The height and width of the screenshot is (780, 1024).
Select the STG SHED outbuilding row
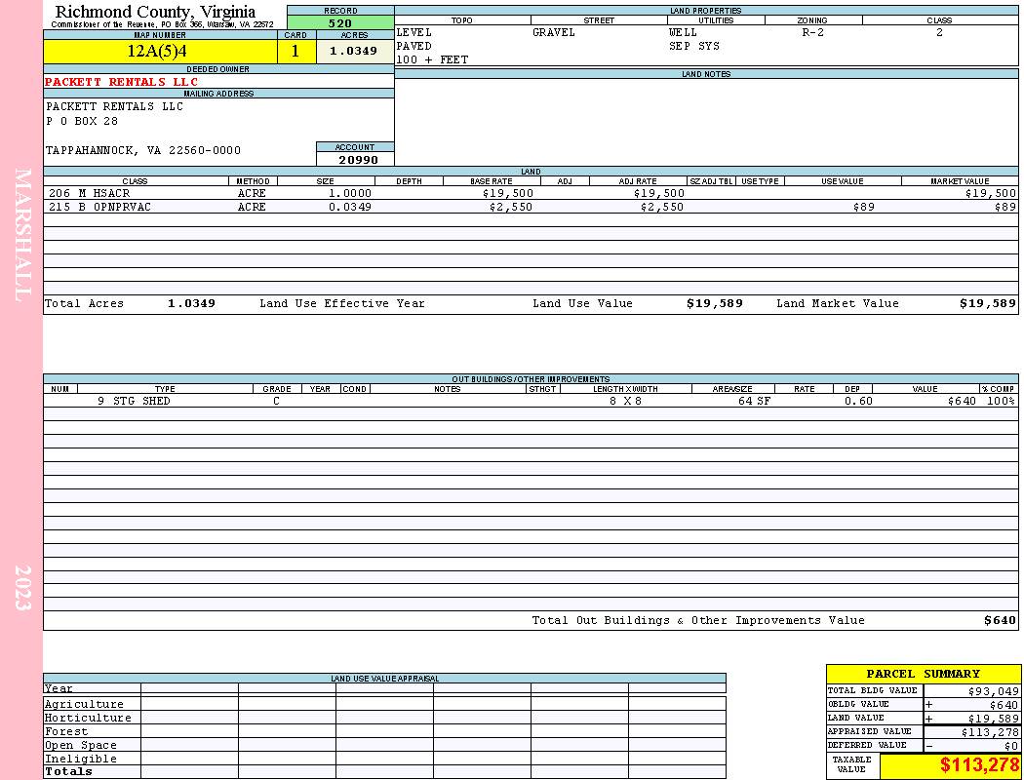tap(531, 401)
